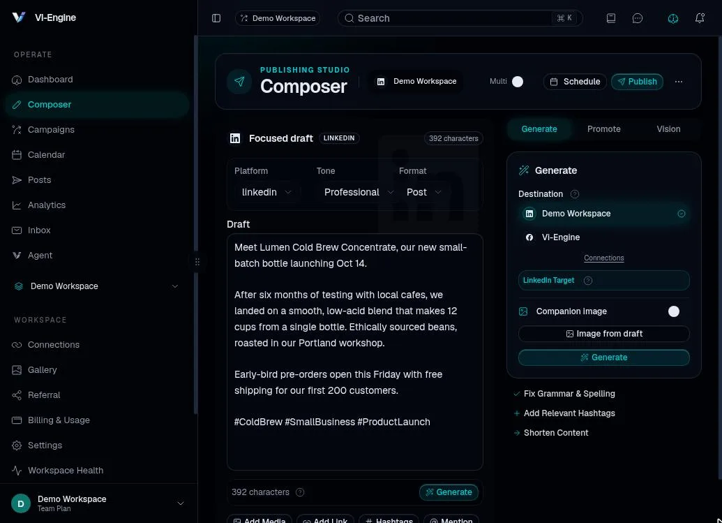Open the Tone Professional dropdown

[x=359, y=192]
